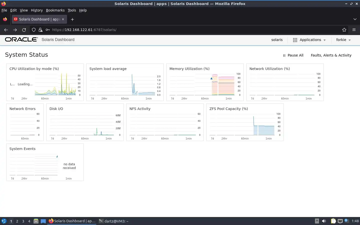Viewport: 360px width, 225px height.
Task: Open the Help menu
Action: pyautogui.click(x=83, y=10)
